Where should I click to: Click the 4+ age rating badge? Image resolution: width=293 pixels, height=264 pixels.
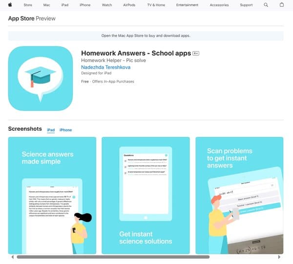tap(196, 53)
